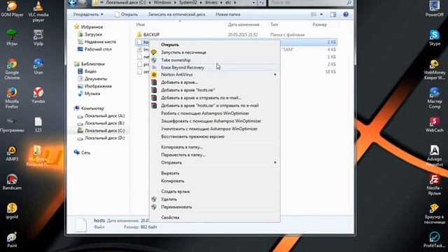Open ipgold desktop shortcut
448x252 pixels.
(12, 211)
